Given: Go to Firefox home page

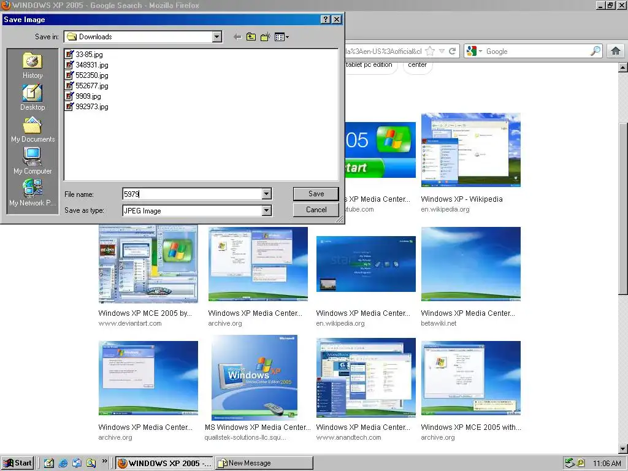Looking at the screenshot, I should [616, 52].
